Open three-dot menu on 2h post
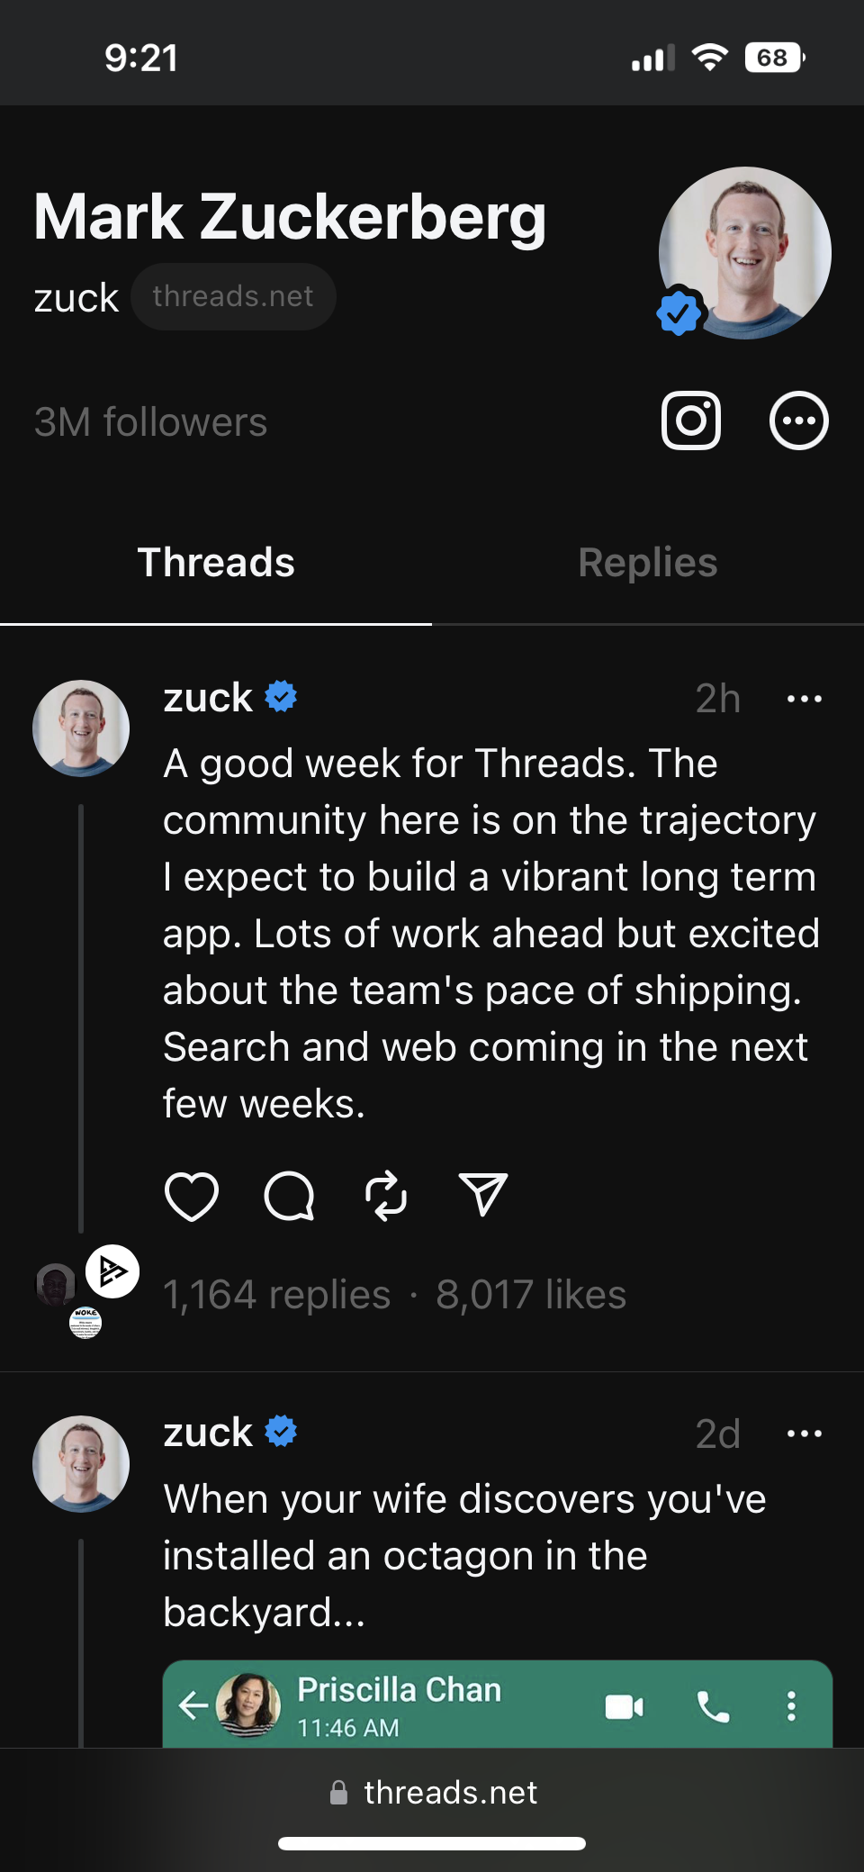The height and width of the screenshot is (1872, 864). [x=804, y=699]
